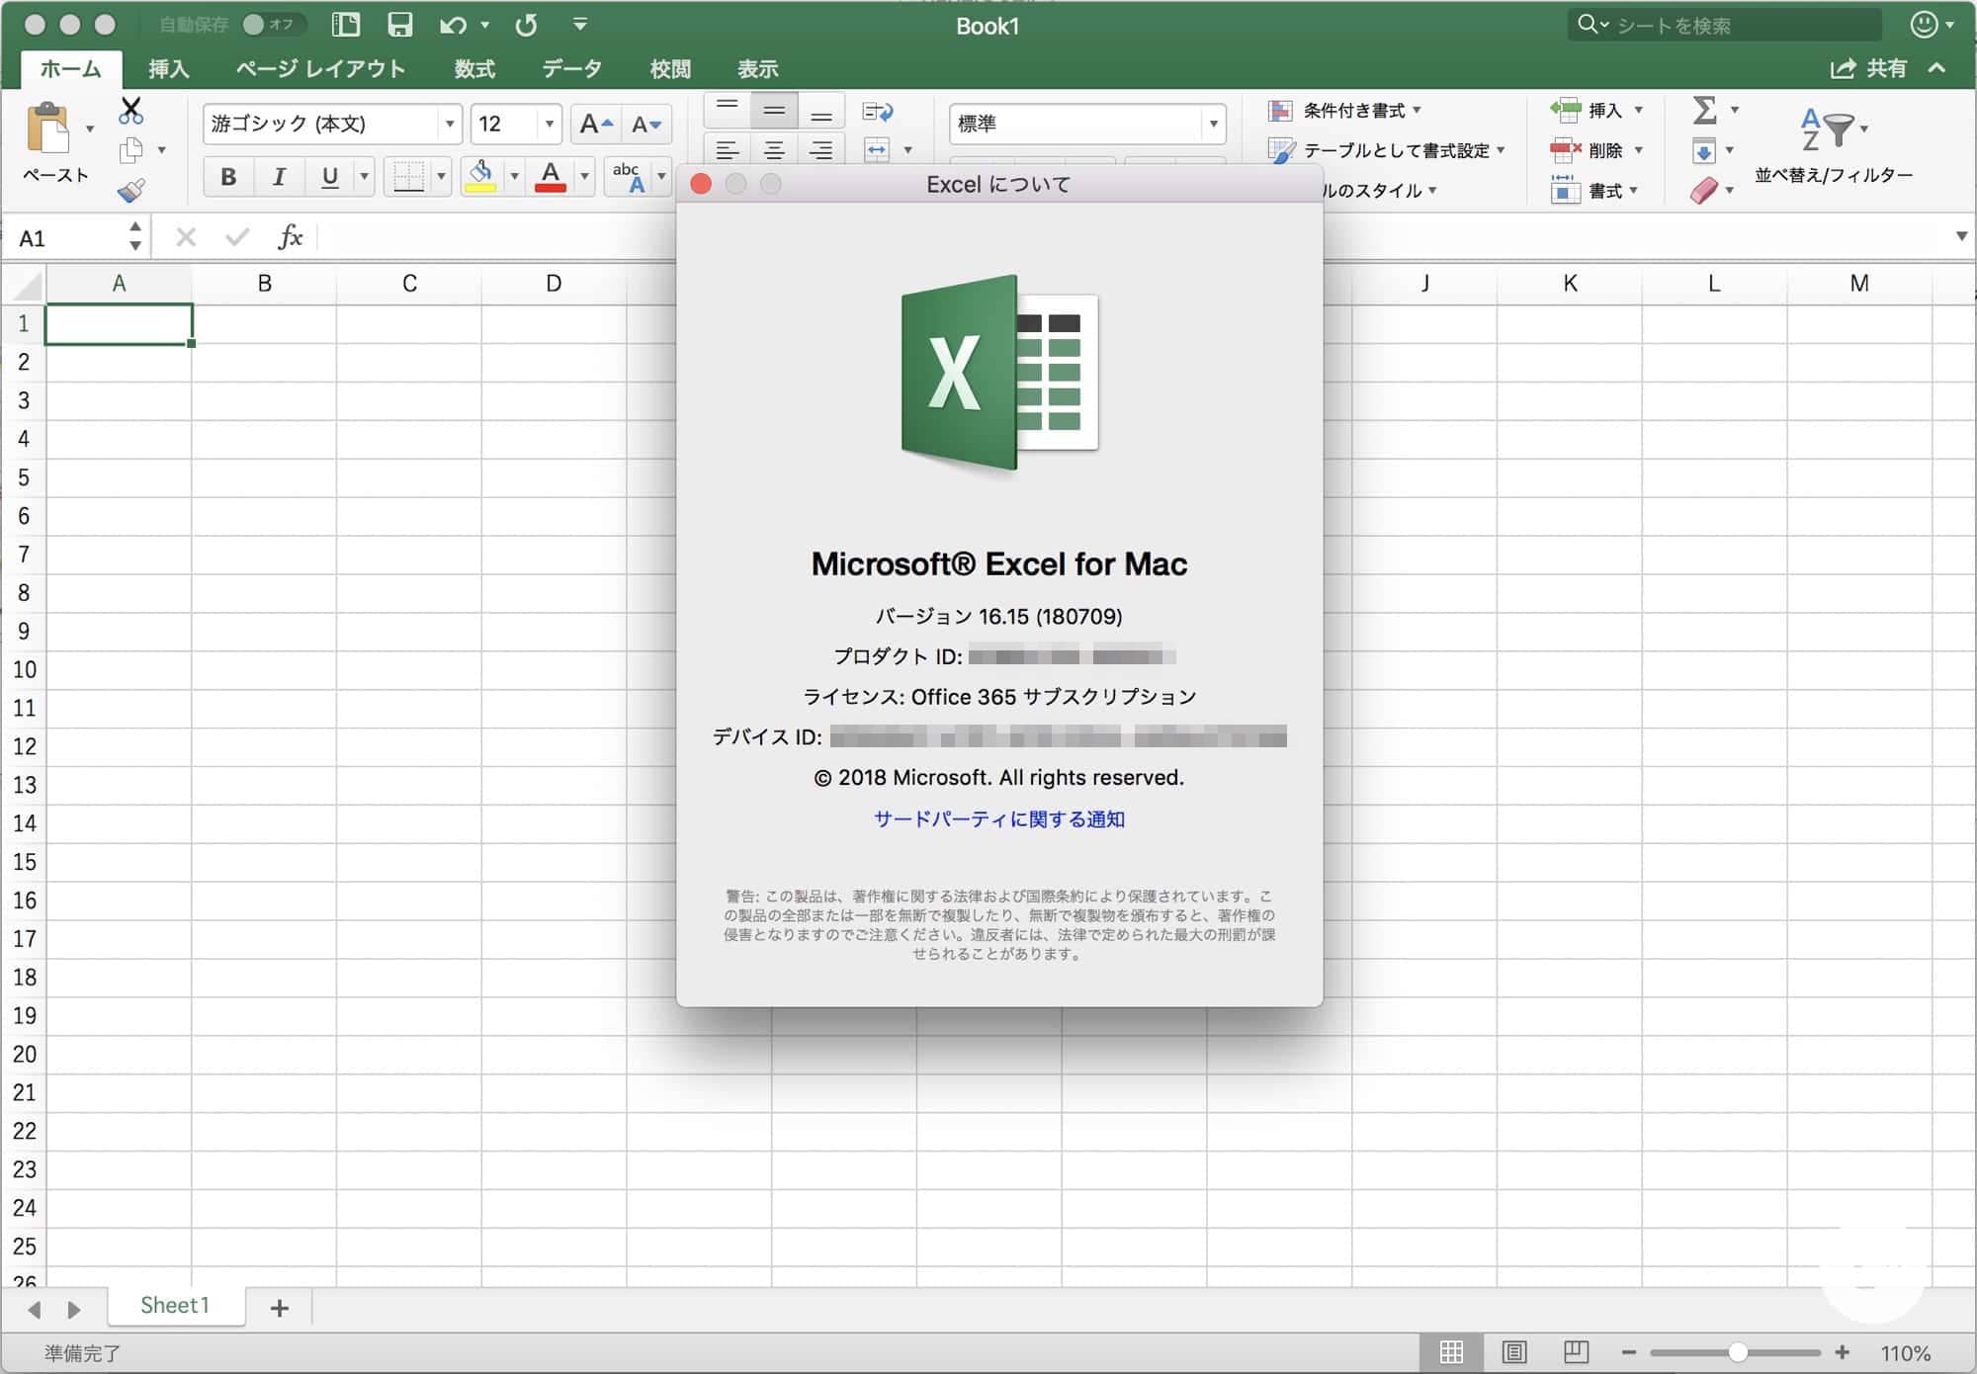
Task: Click the Wrap text icon
Action: (x=877, y=111)
